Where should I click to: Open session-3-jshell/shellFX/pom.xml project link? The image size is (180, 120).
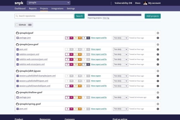click(x=34, y=81)
